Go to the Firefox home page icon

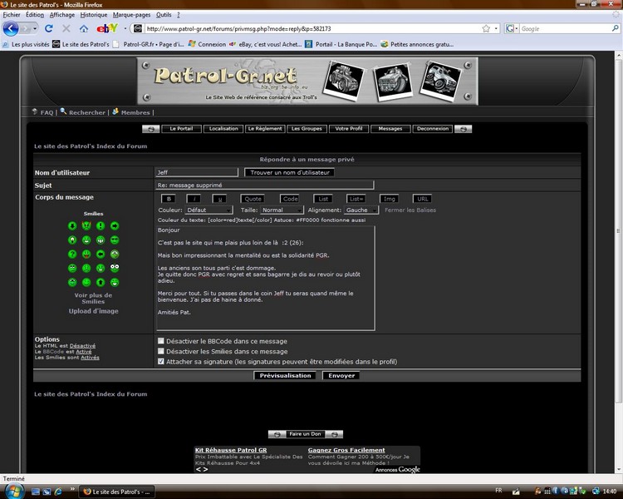tap(83, 28)
